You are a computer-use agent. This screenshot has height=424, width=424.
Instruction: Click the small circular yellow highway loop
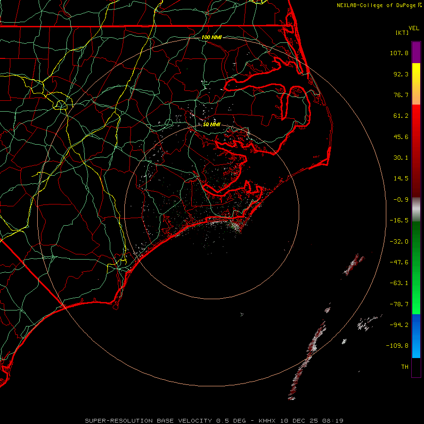click(x=61, y=105)
